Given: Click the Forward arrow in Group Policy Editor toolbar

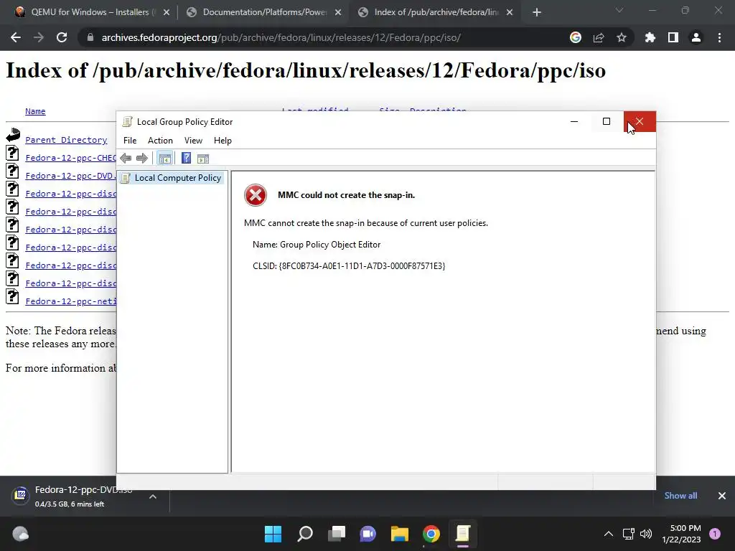Looking at the screenshot, I should 142,159.
